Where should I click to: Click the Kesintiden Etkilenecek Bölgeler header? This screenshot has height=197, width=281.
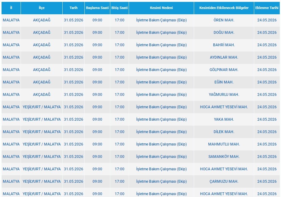point(224,8)
